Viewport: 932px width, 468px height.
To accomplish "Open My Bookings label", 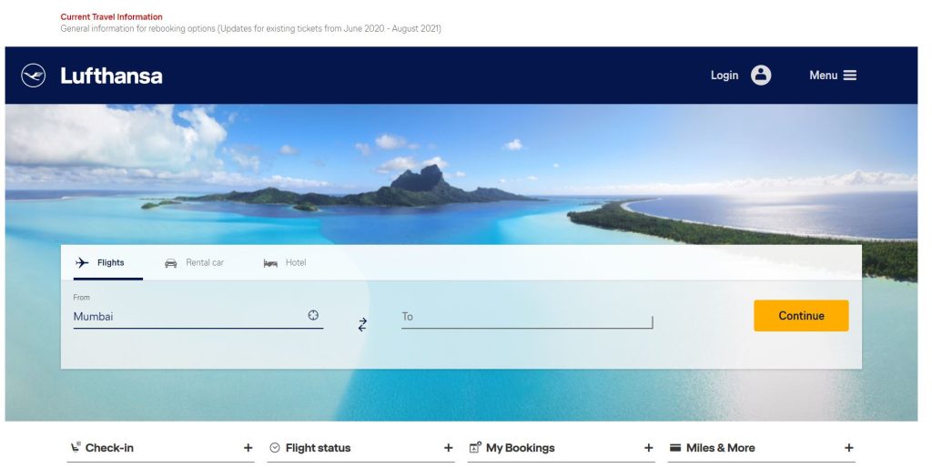I will [x=520, y=448].
